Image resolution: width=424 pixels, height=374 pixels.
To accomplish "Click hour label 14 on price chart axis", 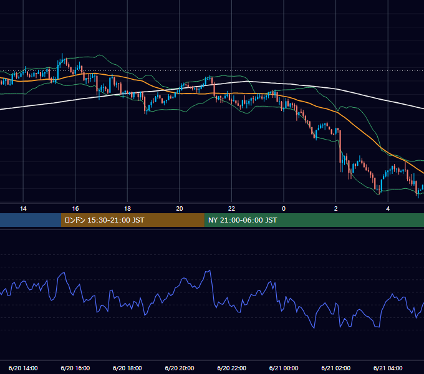I will 23,209.
